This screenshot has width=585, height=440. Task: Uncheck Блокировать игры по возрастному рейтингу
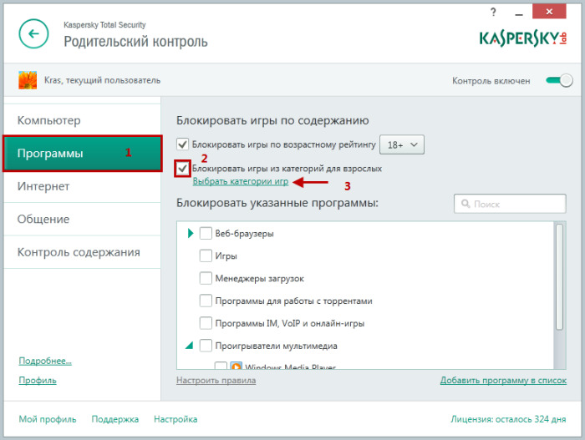(182, 144)
